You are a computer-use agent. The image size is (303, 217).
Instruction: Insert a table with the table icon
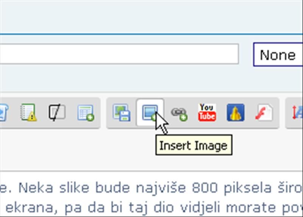click(x=86, y=113)
